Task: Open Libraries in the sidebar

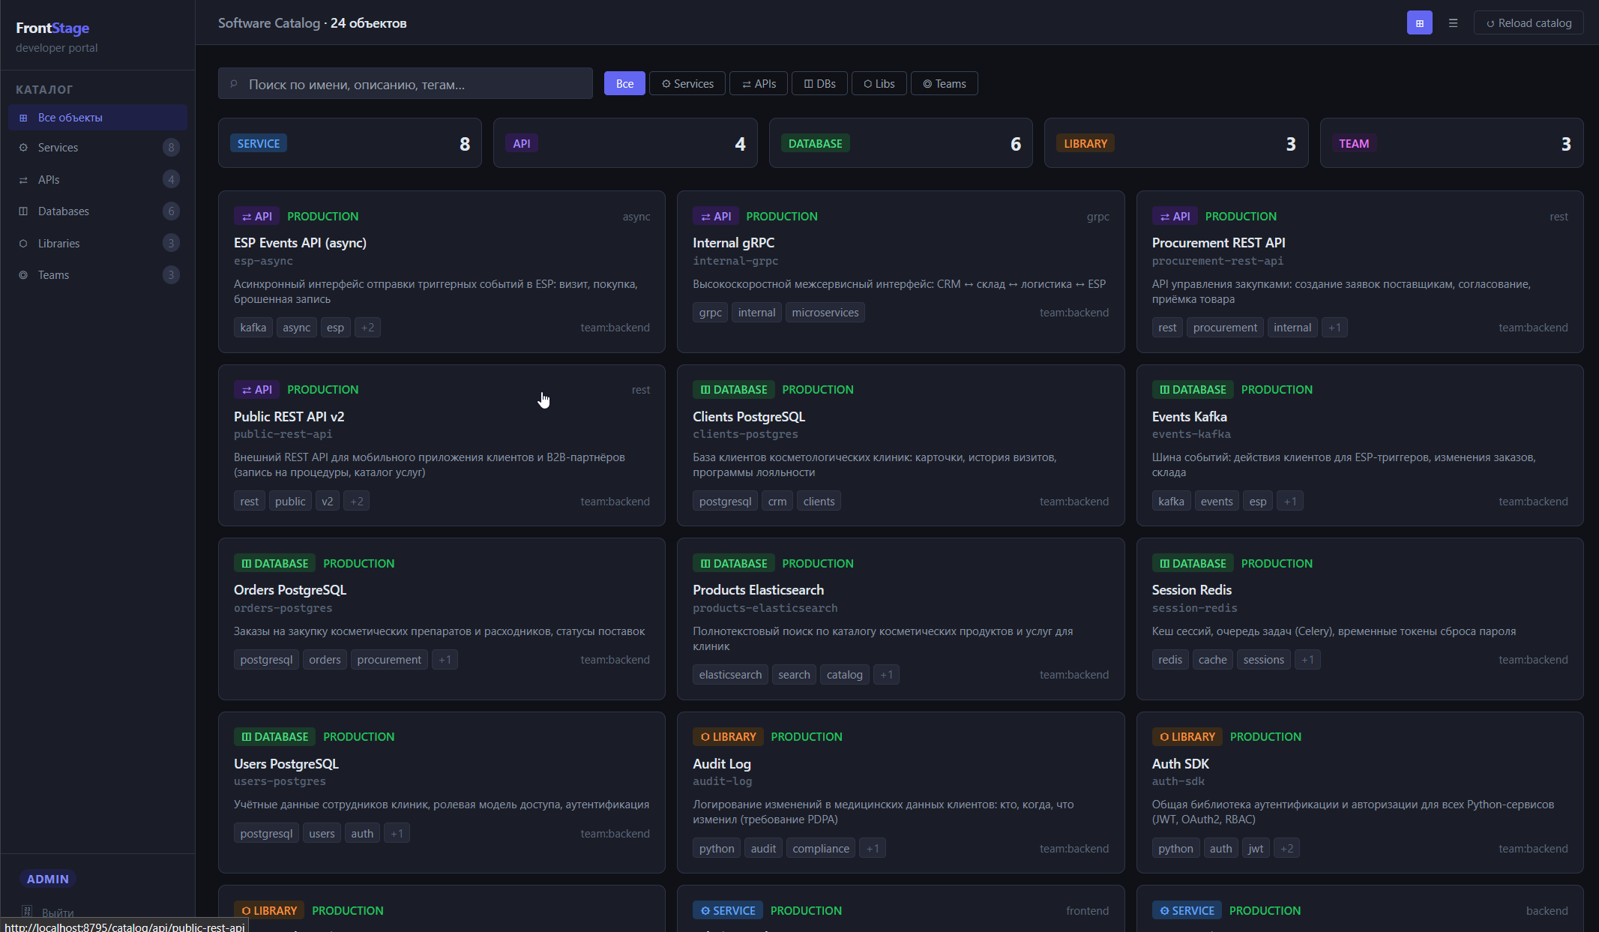Action: [x=58, y=244]
